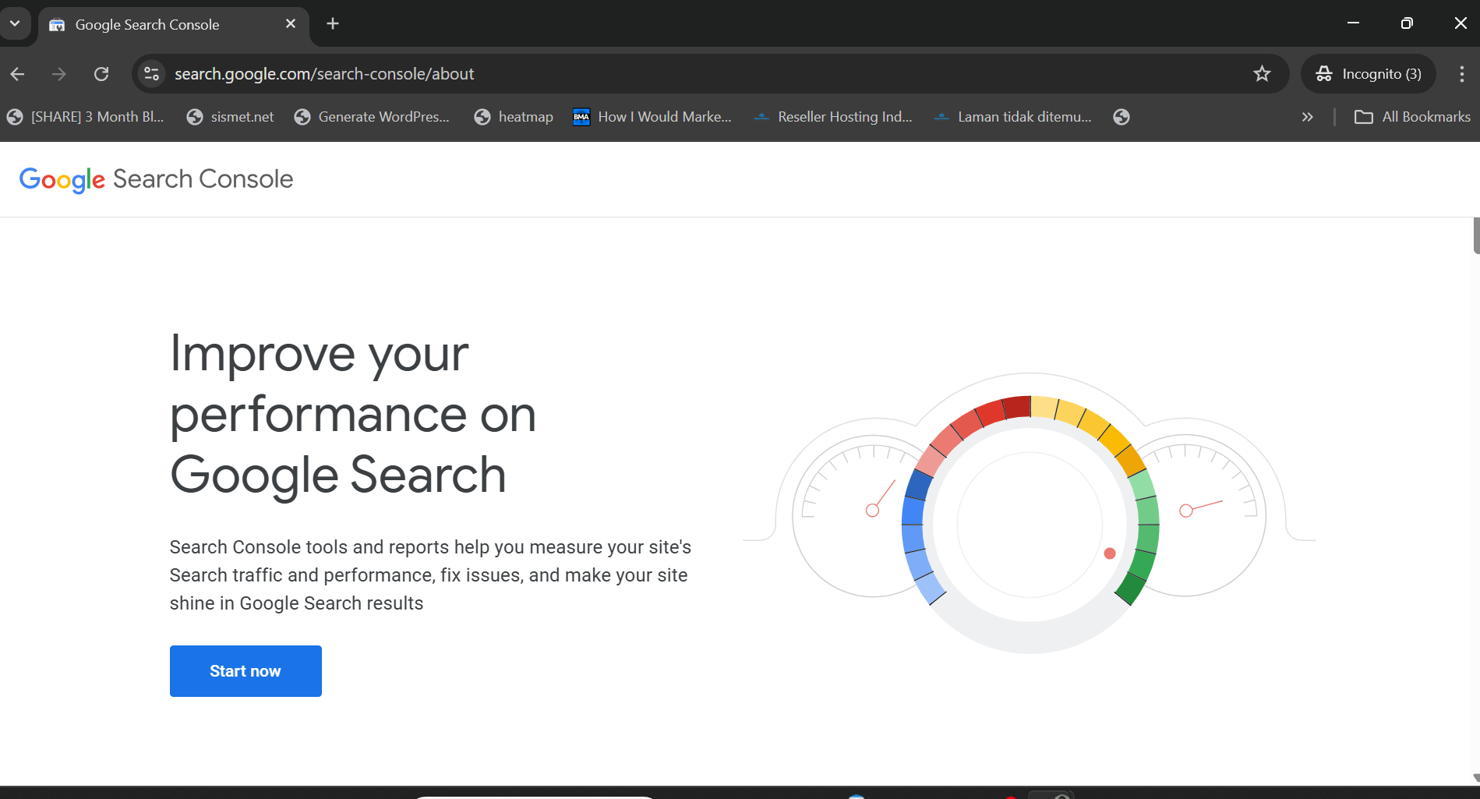
Task: Open the sismet.net bookmark
Action: coord(231,117)
